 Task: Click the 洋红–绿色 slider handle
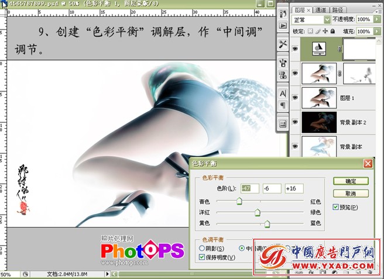click(257, 212)
